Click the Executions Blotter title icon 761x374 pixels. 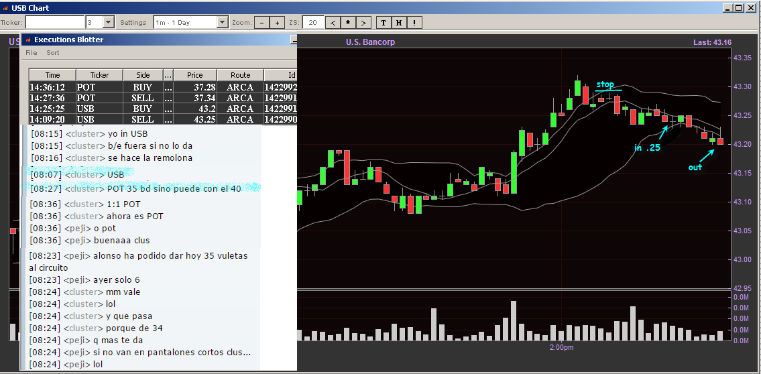coord(28,40)
